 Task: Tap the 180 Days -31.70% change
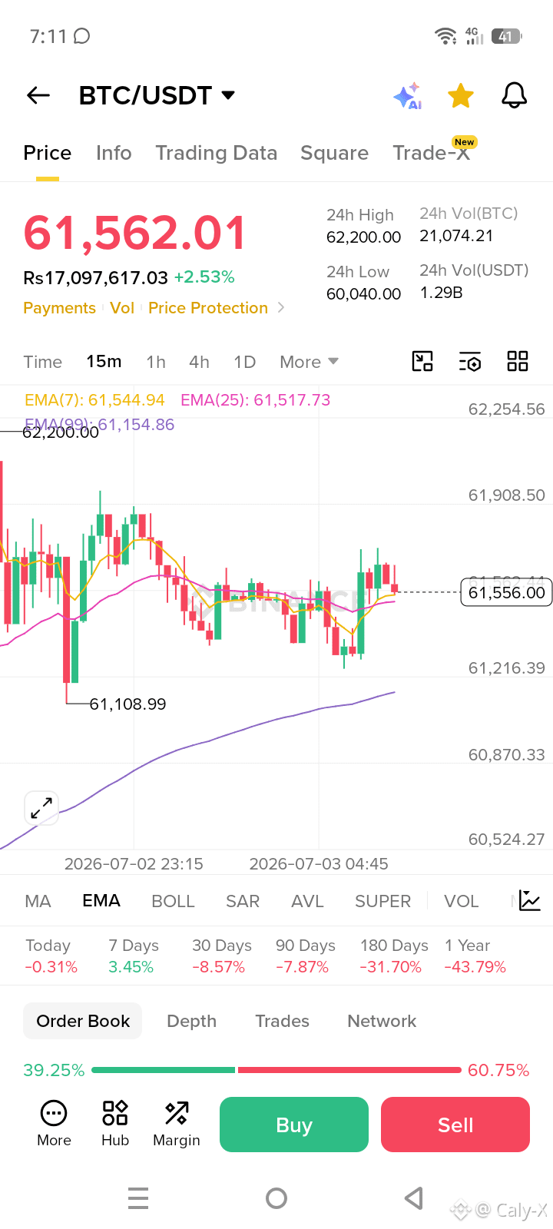click(394, 956)
